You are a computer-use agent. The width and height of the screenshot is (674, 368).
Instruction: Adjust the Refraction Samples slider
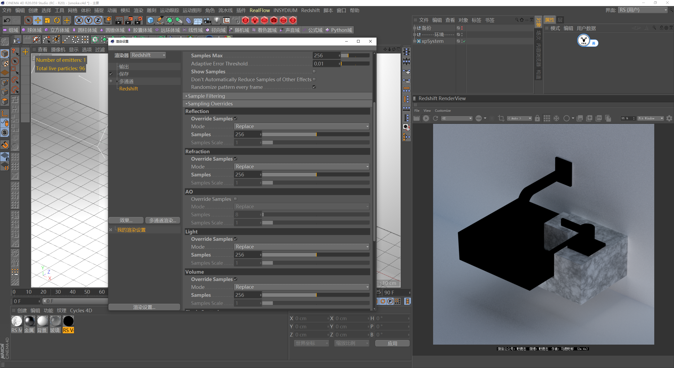[316, 175]
